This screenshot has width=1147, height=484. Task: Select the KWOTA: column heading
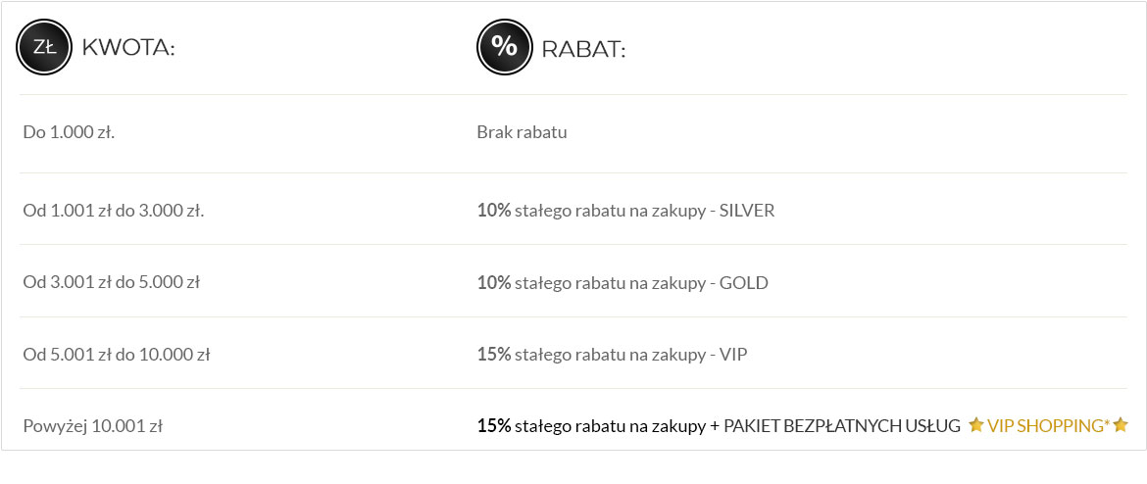click(127, 48)
